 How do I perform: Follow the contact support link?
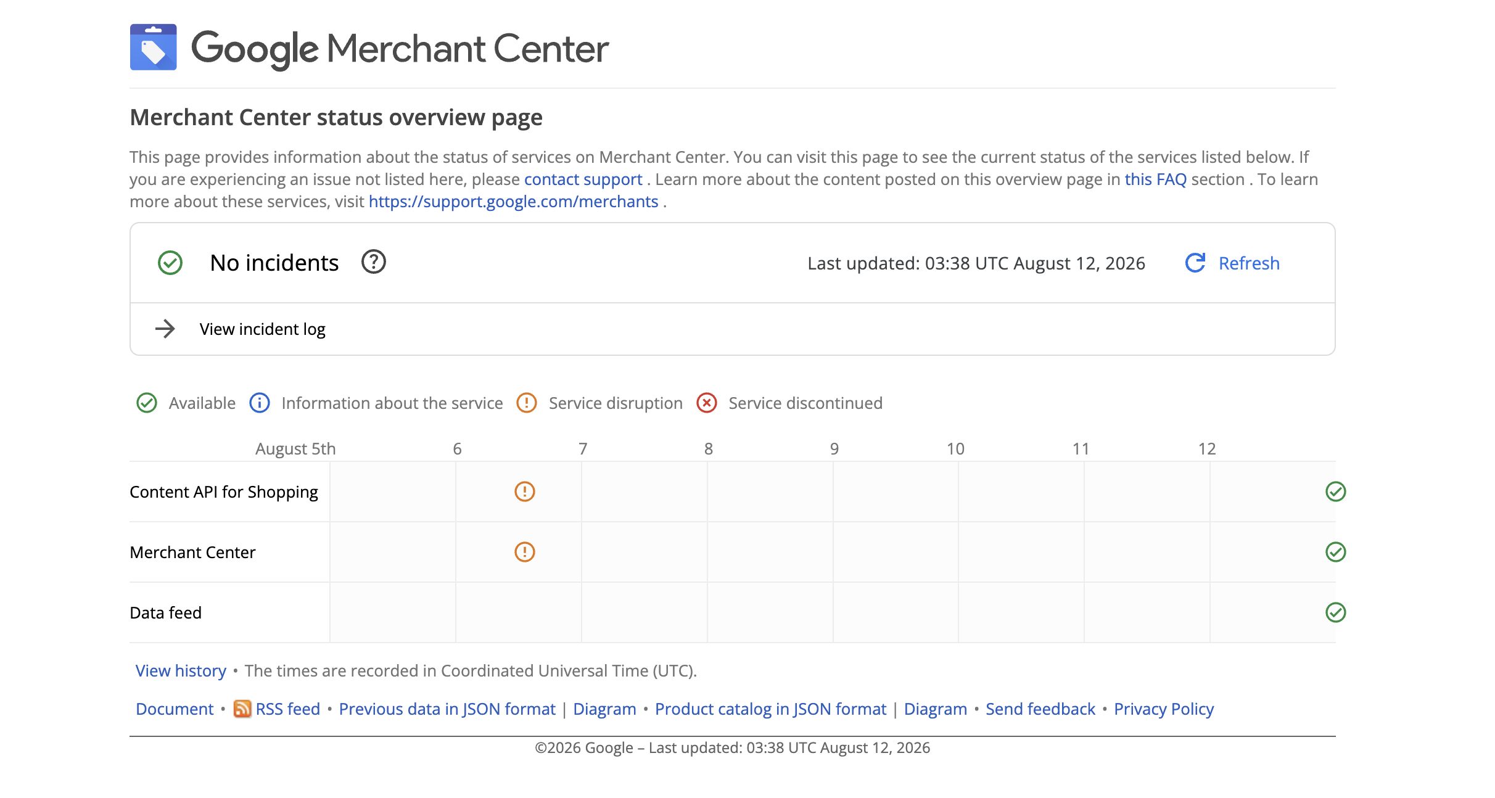pyautogui.click(x=583, y=179)
